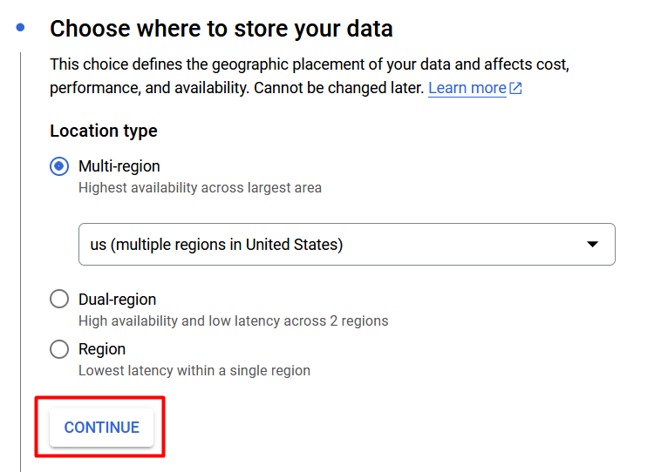Click High availability and low latency description
The width and height of the screenshot is (661, 472).
coord(233,320)
